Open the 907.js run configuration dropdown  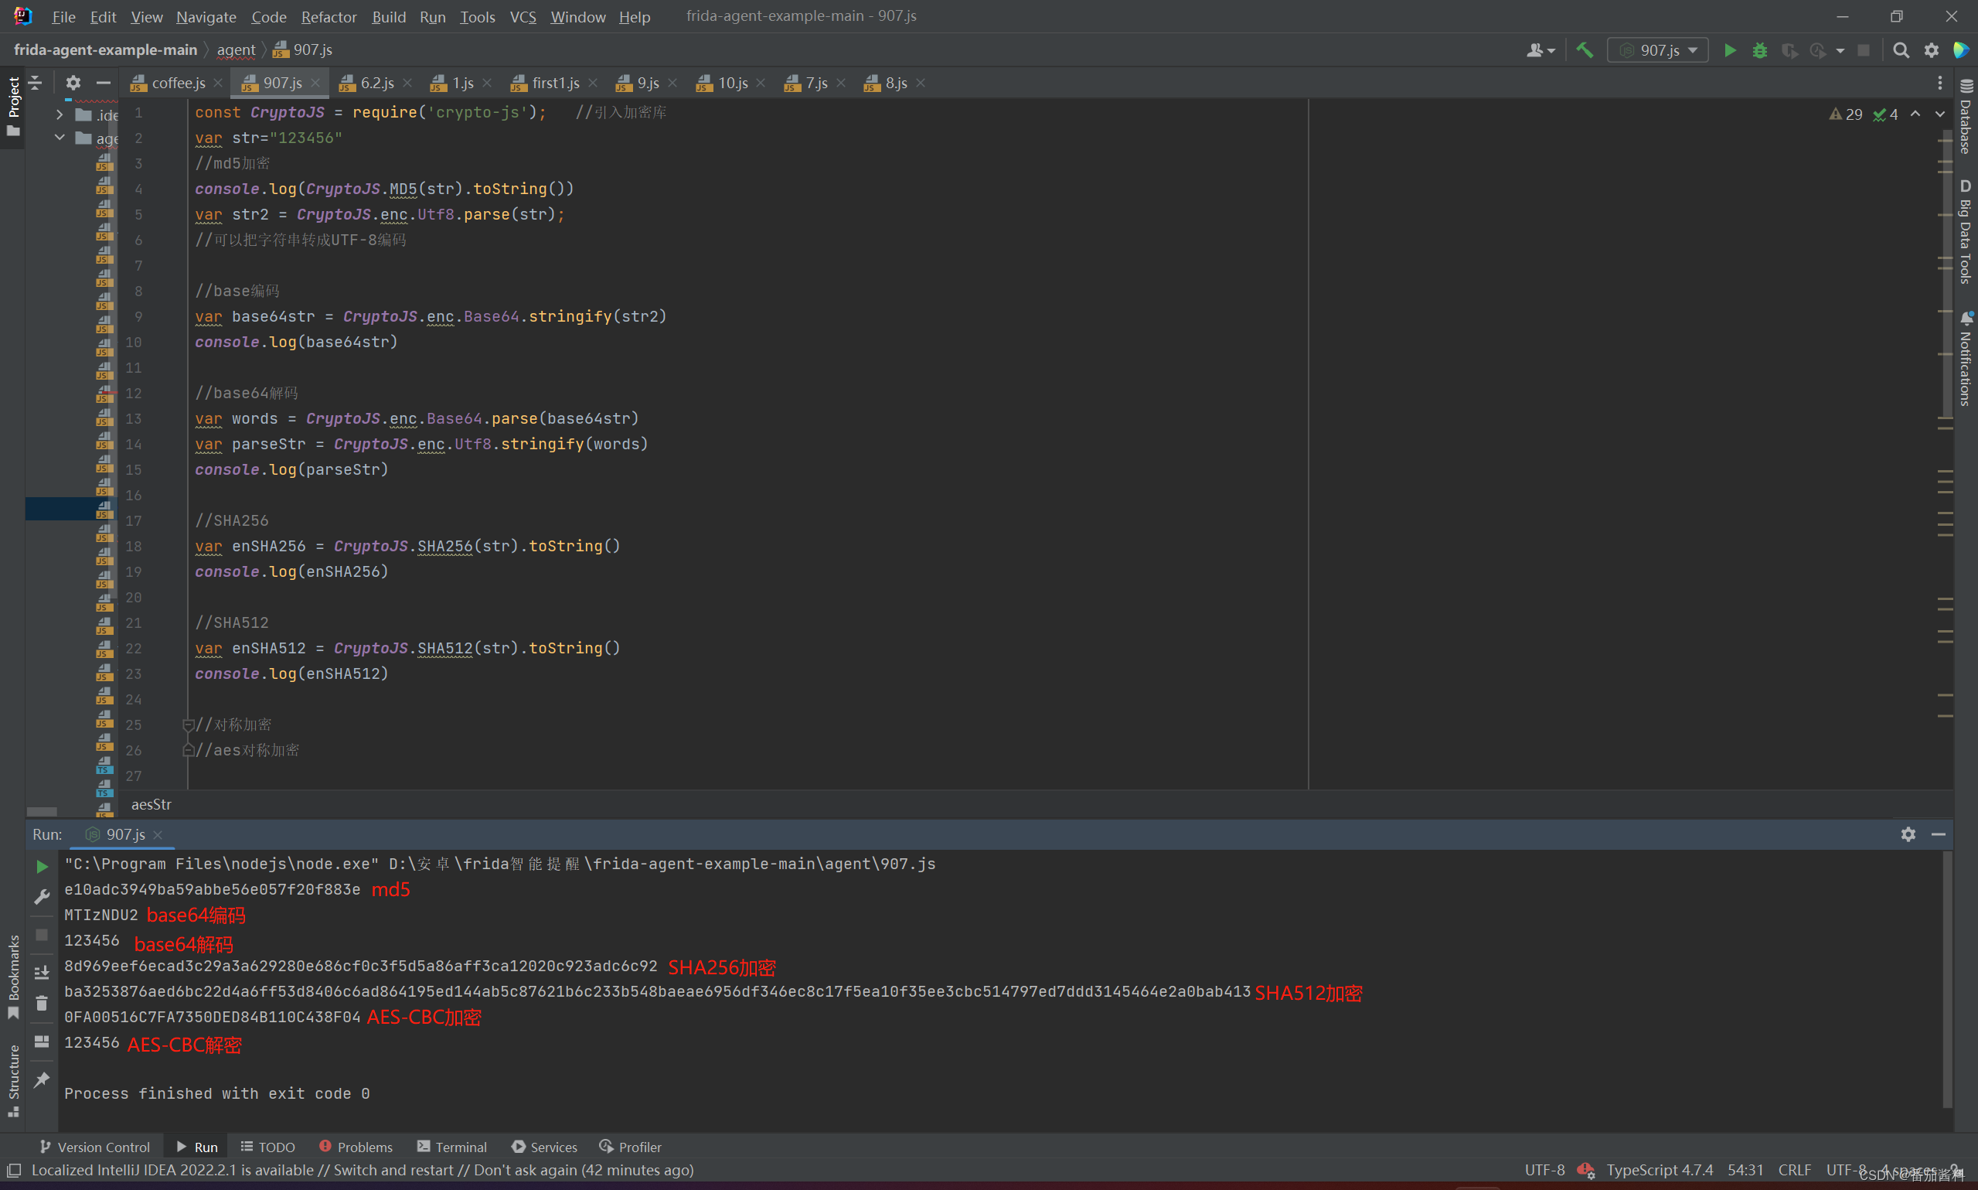click(1658, 50)
